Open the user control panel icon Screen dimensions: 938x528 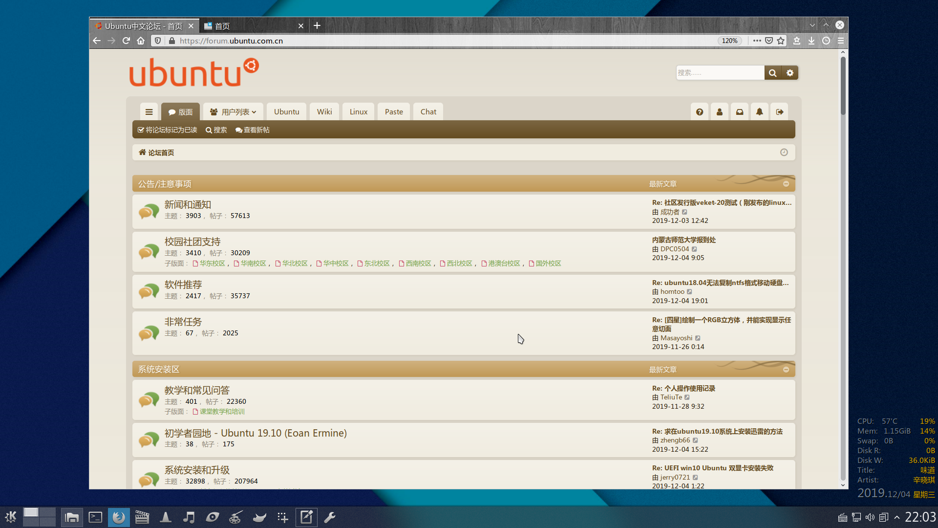point(720,112)
